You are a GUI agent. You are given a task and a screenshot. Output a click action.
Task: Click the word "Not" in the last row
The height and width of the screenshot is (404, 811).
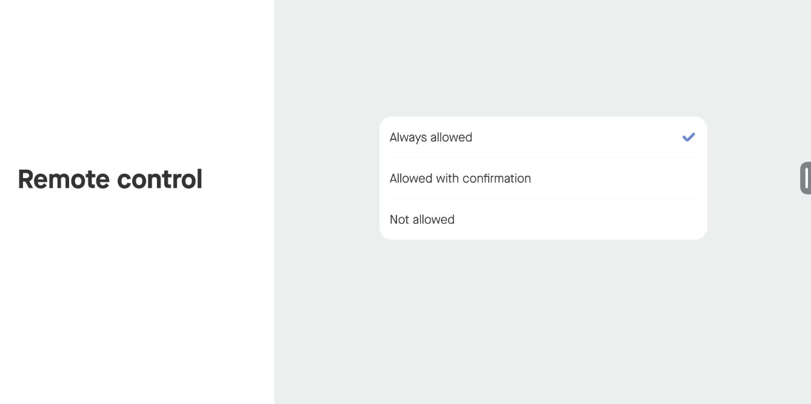coord(399,220)
